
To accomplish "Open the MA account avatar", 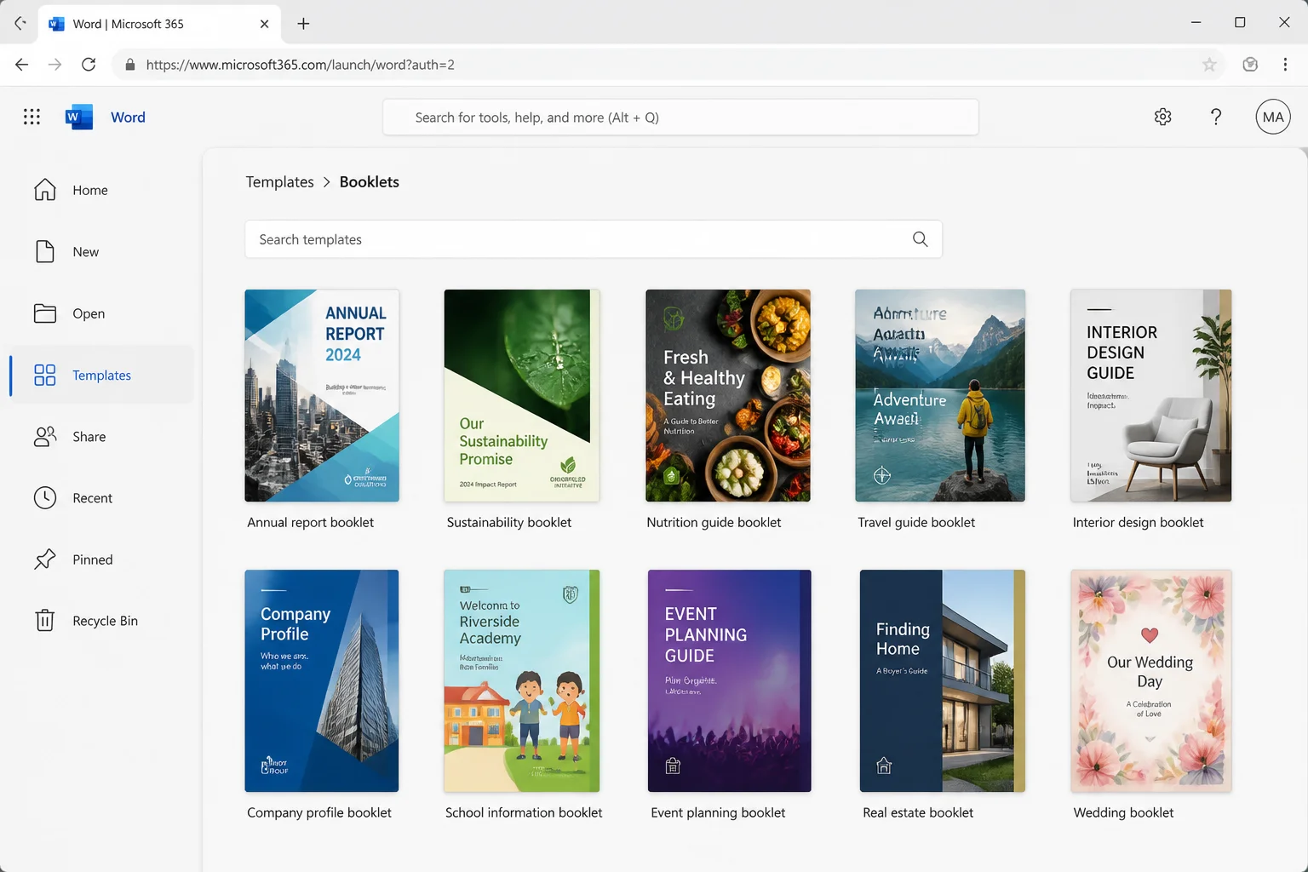I will tap(1273, 117).
